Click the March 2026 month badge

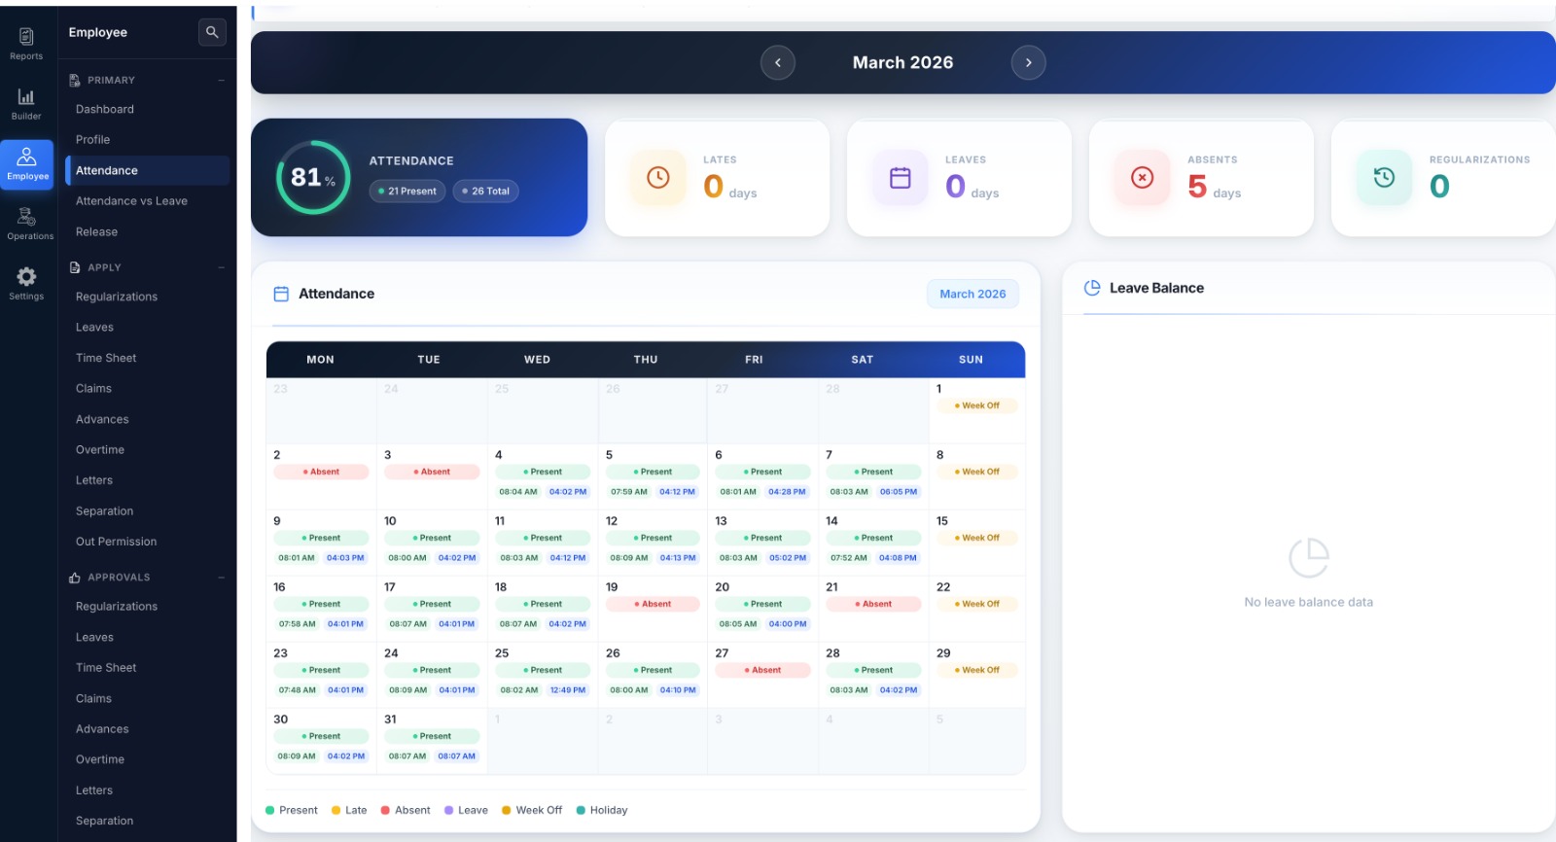point(972,294)
